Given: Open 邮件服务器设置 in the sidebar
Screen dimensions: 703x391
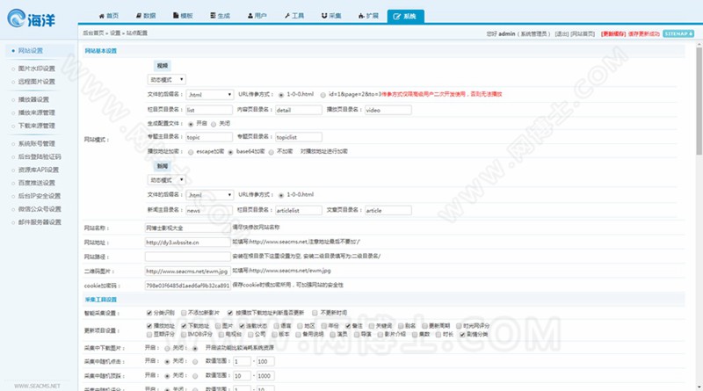Looking at the screenshot, I should 40,222.
